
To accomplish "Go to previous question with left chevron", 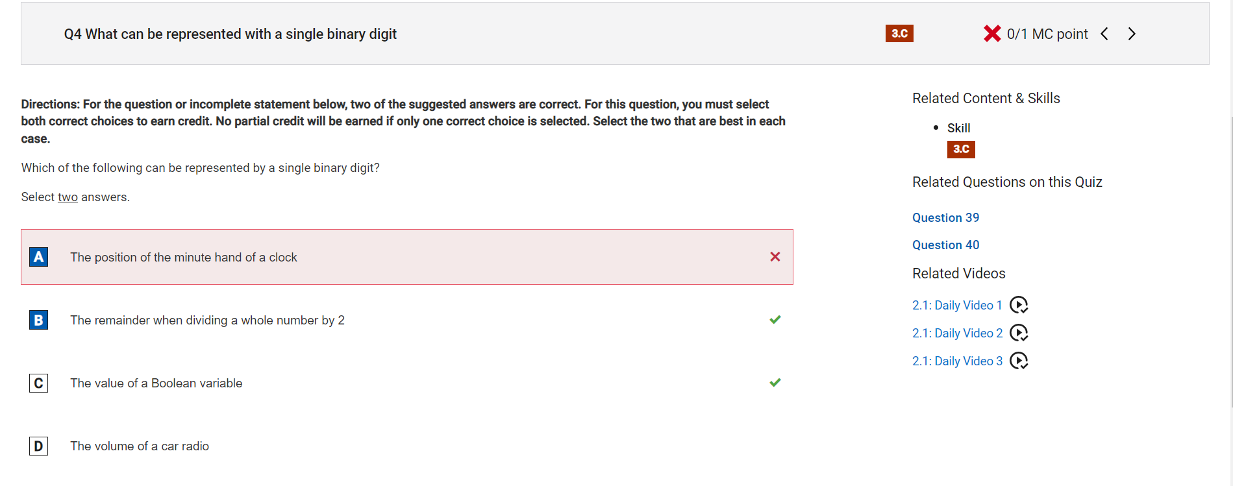I will coord(1104,34).
